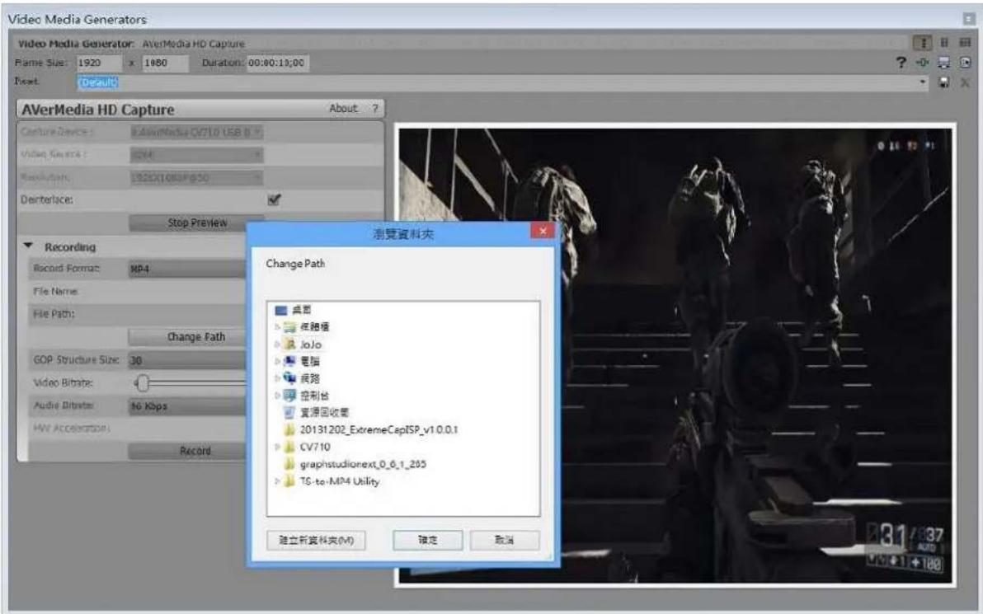The width and height of the screenshot is (983, 614).
Task: Select the 20131202_ExtremeCapISP_v1.0.0.1 folder
Action: pos(379,430)
